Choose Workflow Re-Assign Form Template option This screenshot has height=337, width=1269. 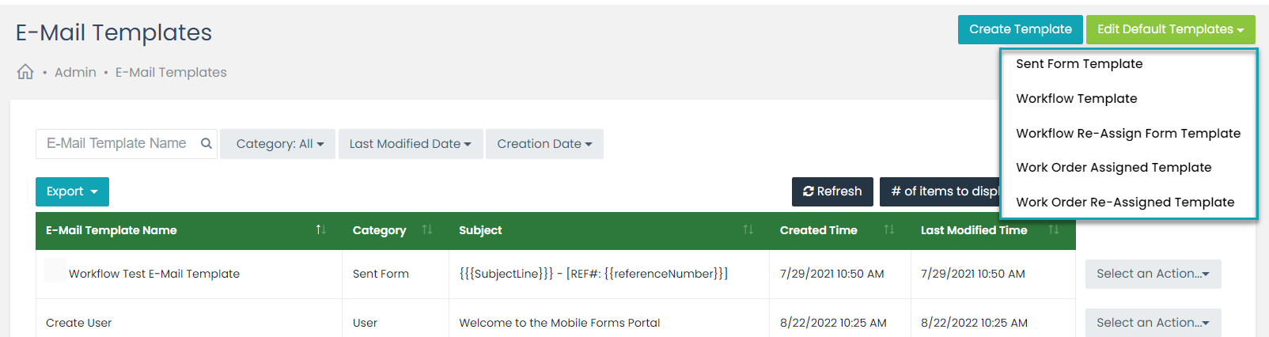click(1128, 133)
